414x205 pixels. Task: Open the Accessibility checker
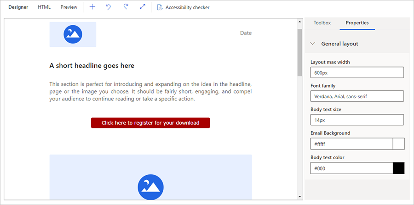click(183, 7)
